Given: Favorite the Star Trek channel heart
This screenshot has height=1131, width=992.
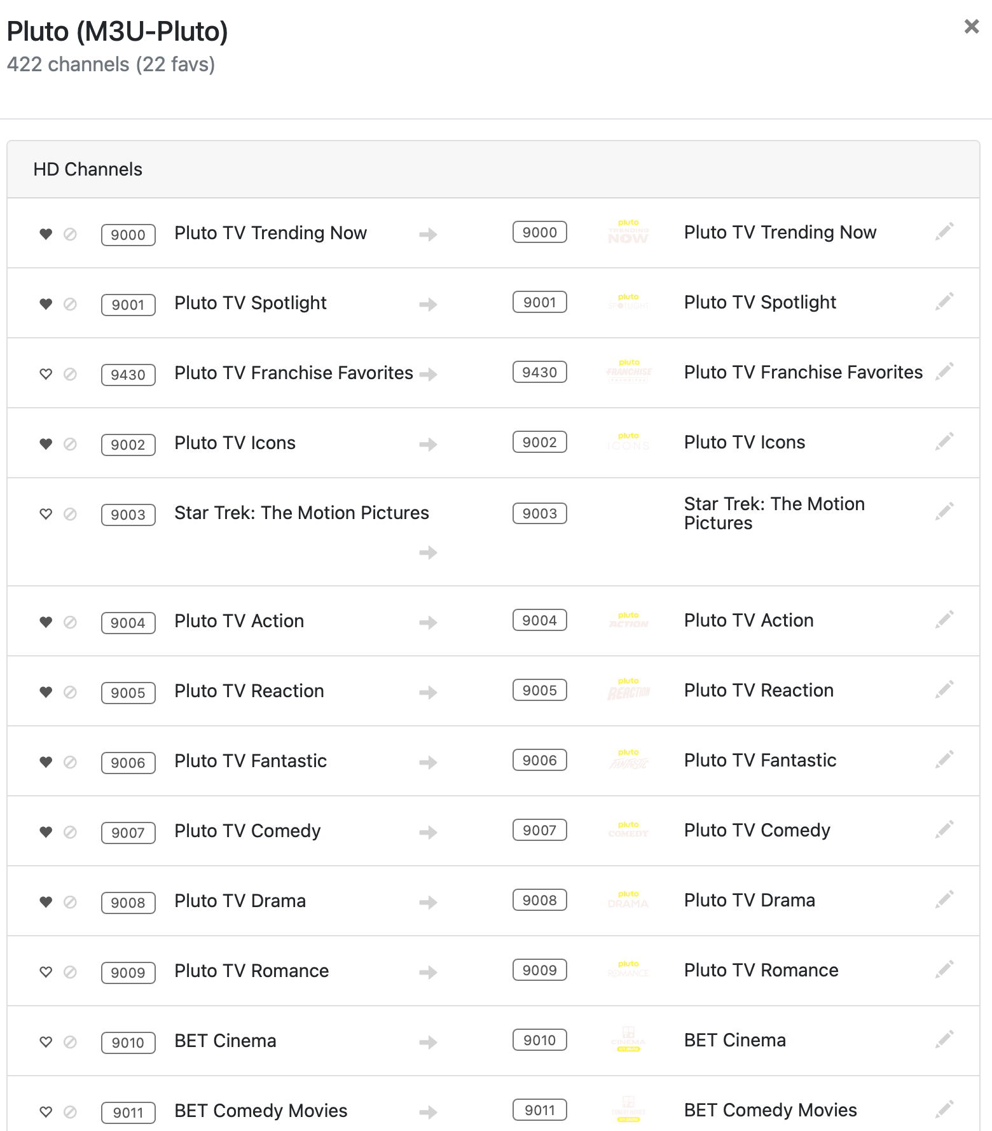Looking at the screenshot, I should click(x=46, y=514).
